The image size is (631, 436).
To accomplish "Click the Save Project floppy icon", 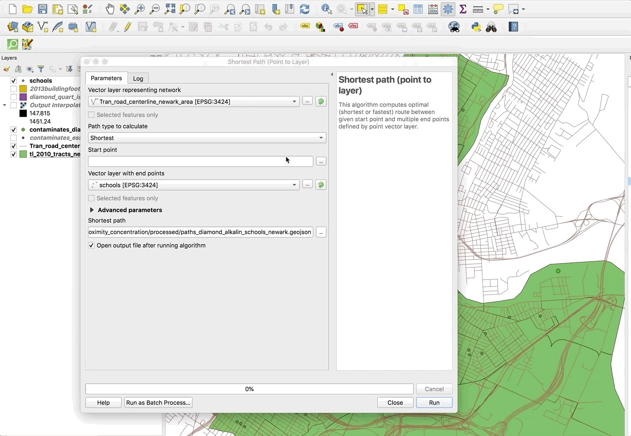I will point(42,9).
